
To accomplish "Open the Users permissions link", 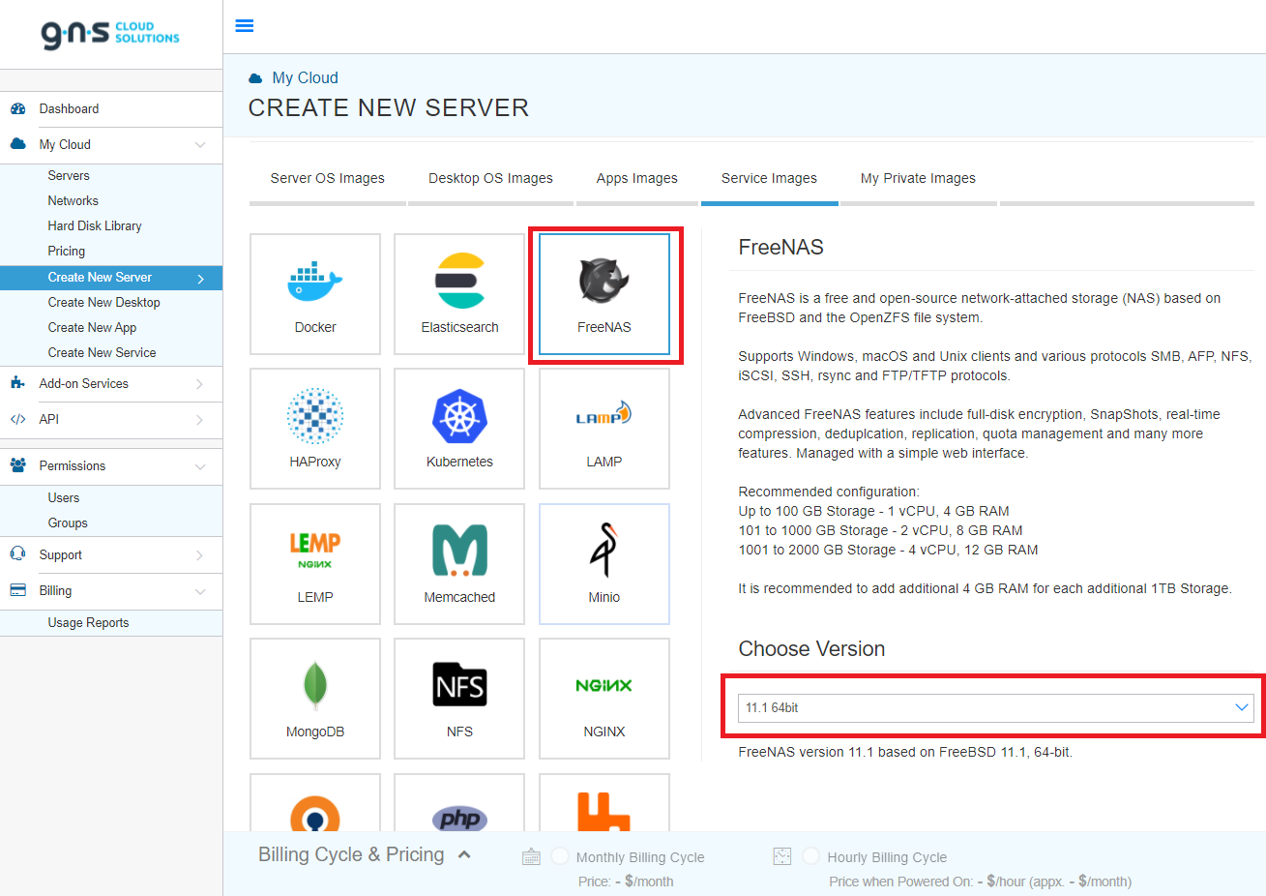I will pyautogui.click(x=64, y=497).
